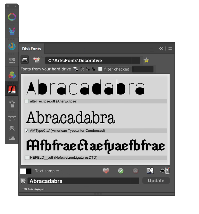Uncheck the AMTypeC.ttf font checkbox
Viewport: 199px width, 214px height.
(27, 131)
